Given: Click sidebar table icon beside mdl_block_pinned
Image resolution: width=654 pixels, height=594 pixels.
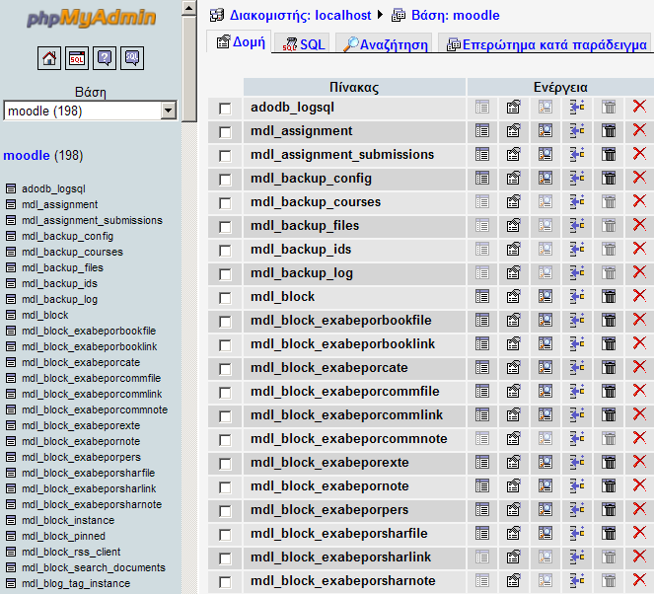Looking at the screenshot, I should [x=11, y=536].
